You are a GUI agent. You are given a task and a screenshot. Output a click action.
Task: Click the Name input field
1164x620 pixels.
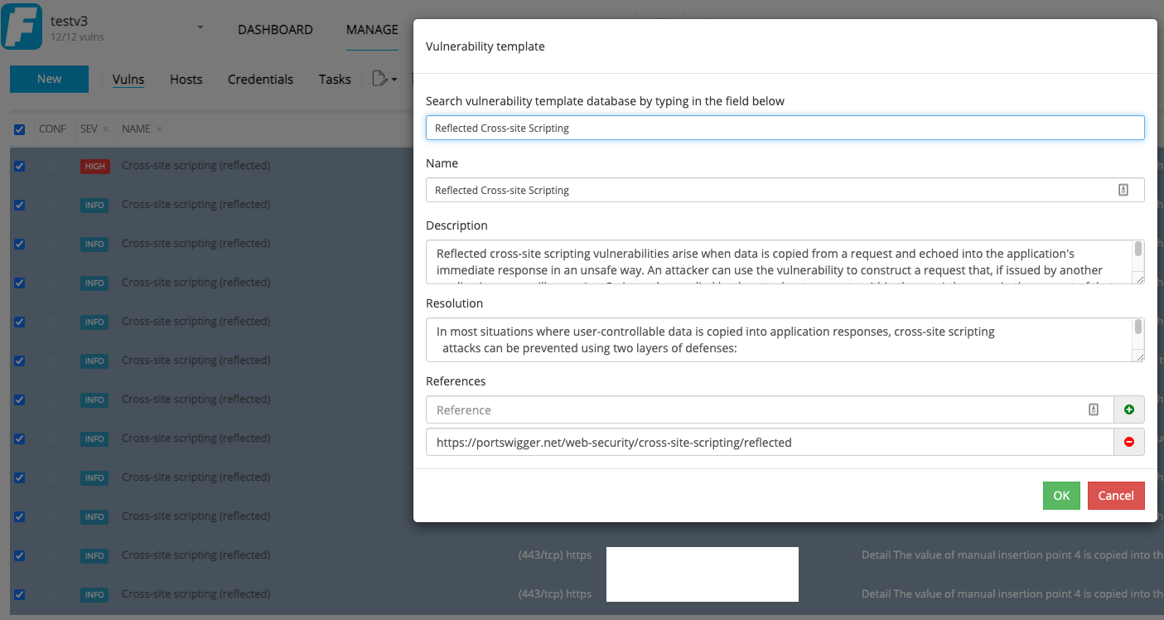(x=785, y=190)
